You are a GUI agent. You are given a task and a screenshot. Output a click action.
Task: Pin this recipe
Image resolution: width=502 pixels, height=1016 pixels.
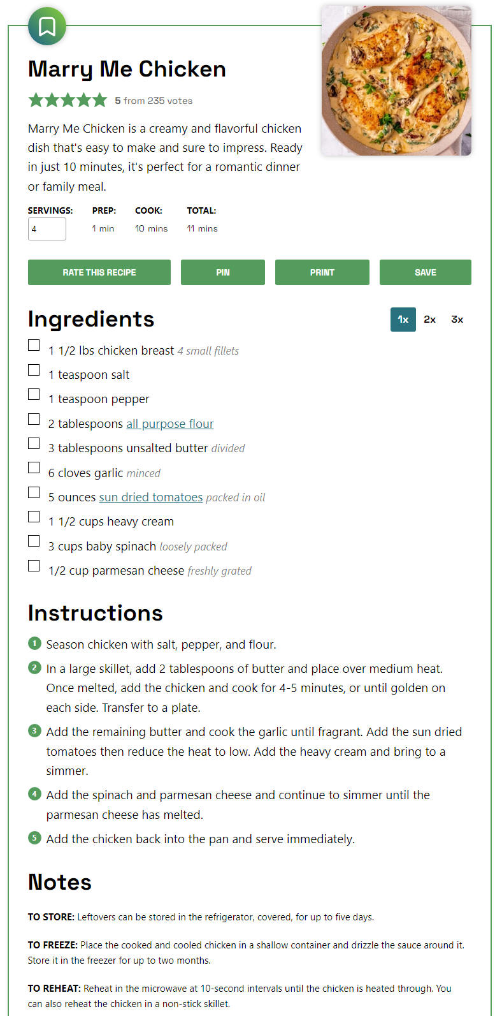223,272
